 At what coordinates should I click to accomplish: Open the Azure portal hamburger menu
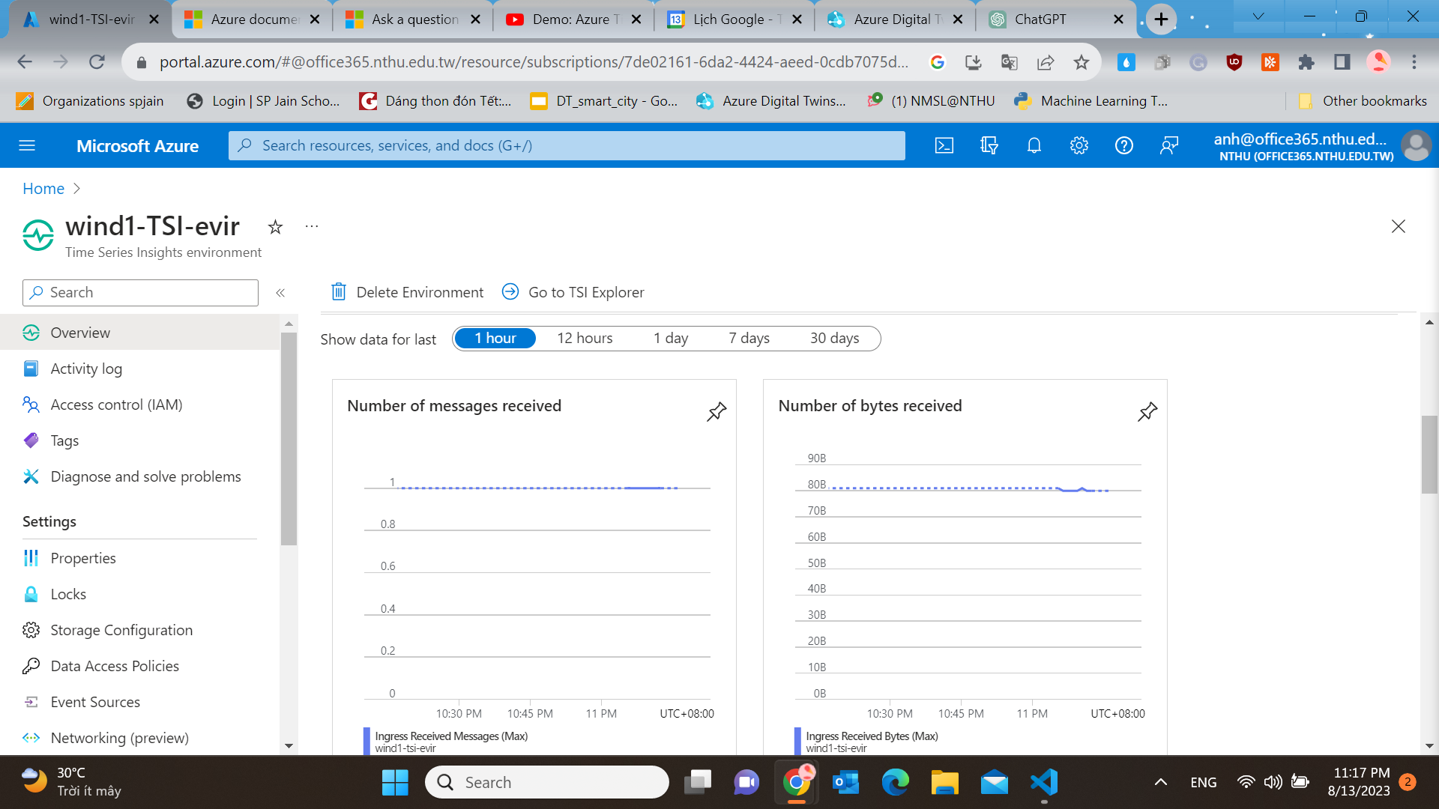(x=27, y=145)
